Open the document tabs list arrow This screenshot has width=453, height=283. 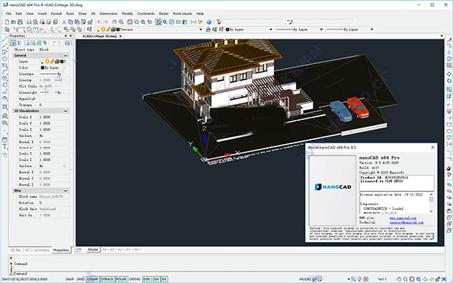[x=442, y=36]
